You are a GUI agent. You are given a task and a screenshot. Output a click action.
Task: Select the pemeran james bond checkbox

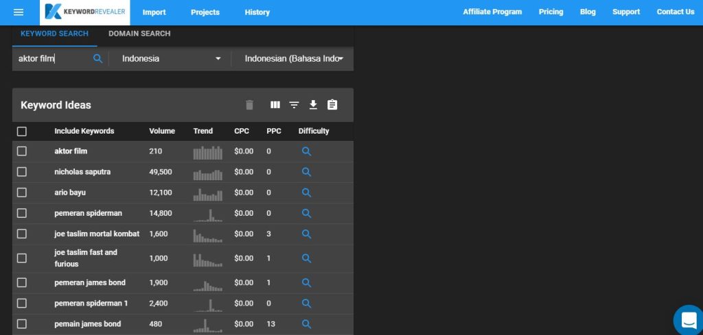tap(22, 282)
